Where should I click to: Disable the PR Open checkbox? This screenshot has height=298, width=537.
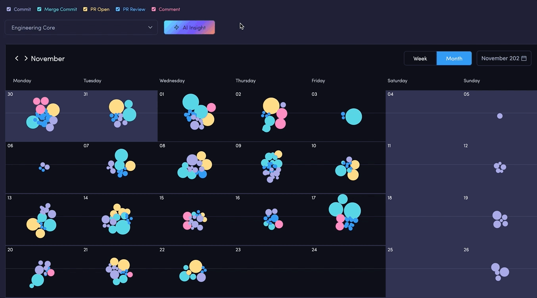tap(85, 9)
